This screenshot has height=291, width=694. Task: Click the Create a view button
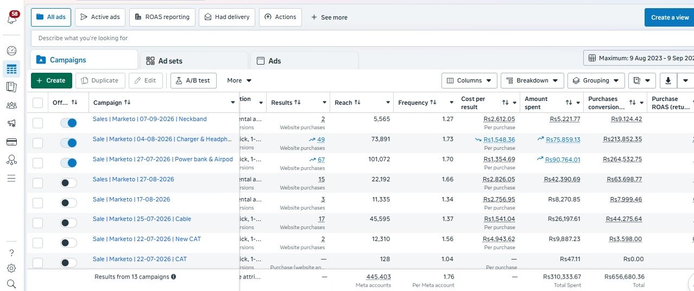[670, 17]
